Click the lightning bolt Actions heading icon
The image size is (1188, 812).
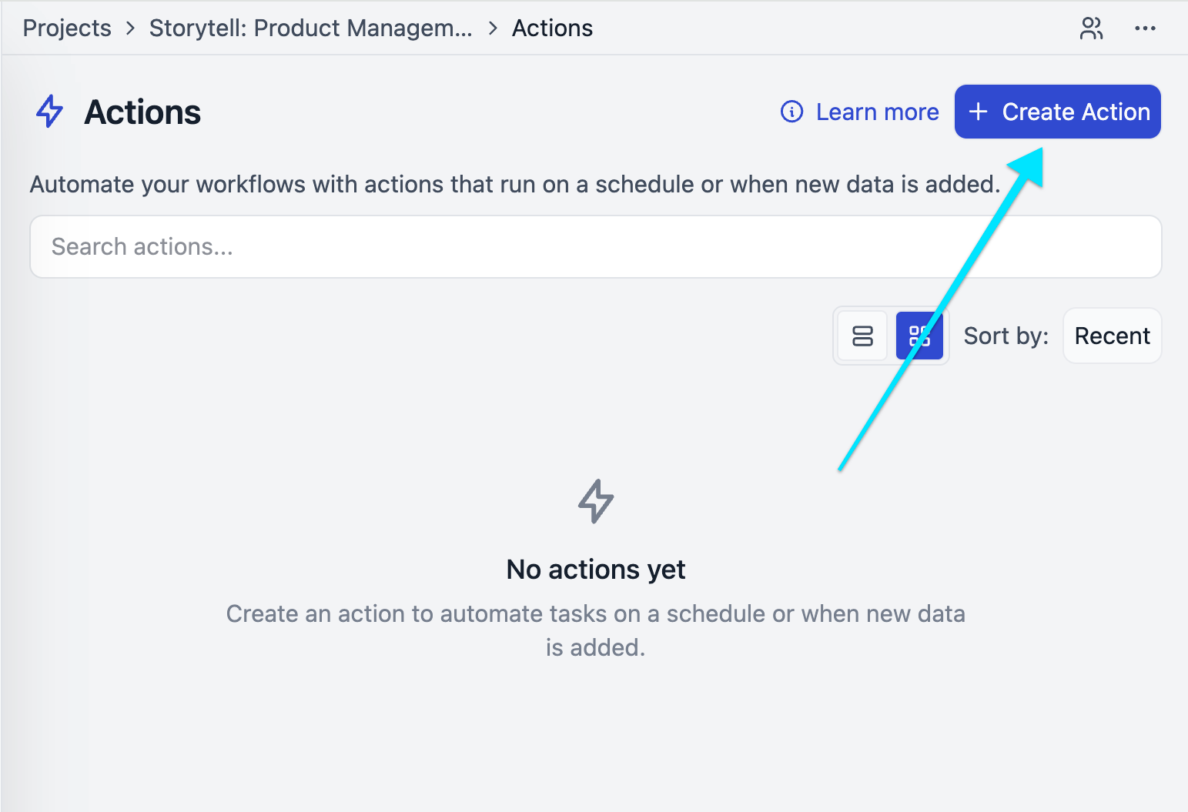(50, 112)
